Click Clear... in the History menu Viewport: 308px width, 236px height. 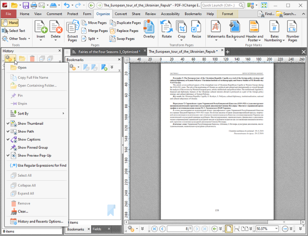[23, 211]
